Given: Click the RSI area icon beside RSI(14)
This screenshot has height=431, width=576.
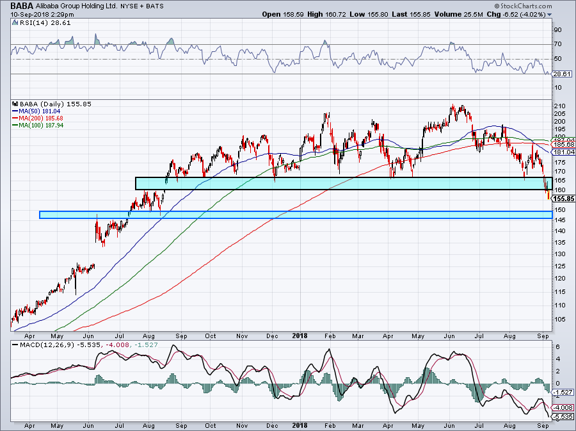Looking at the screenshot, I should (x=15, y=23).
